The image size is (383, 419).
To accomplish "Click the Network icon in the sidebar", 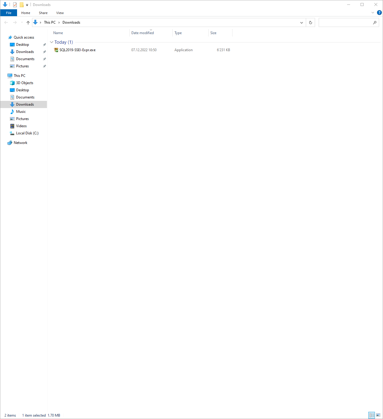I will (10, 143).
